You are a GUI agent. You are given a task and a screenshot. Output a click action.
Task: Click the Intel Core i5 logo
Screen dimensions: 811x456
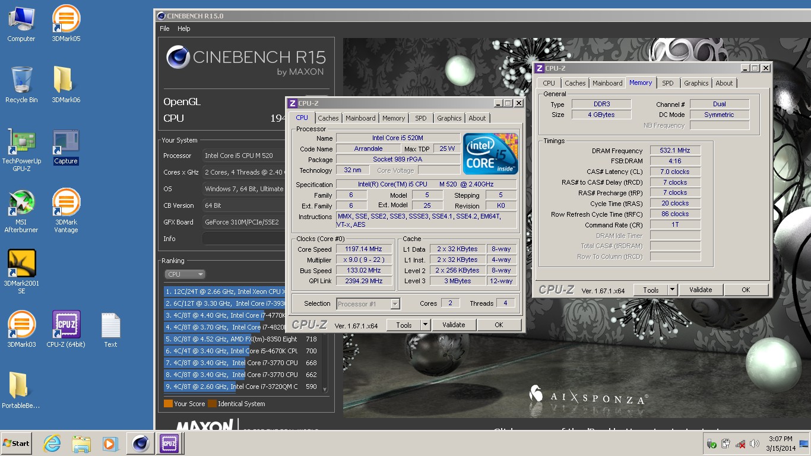point(490,154)
